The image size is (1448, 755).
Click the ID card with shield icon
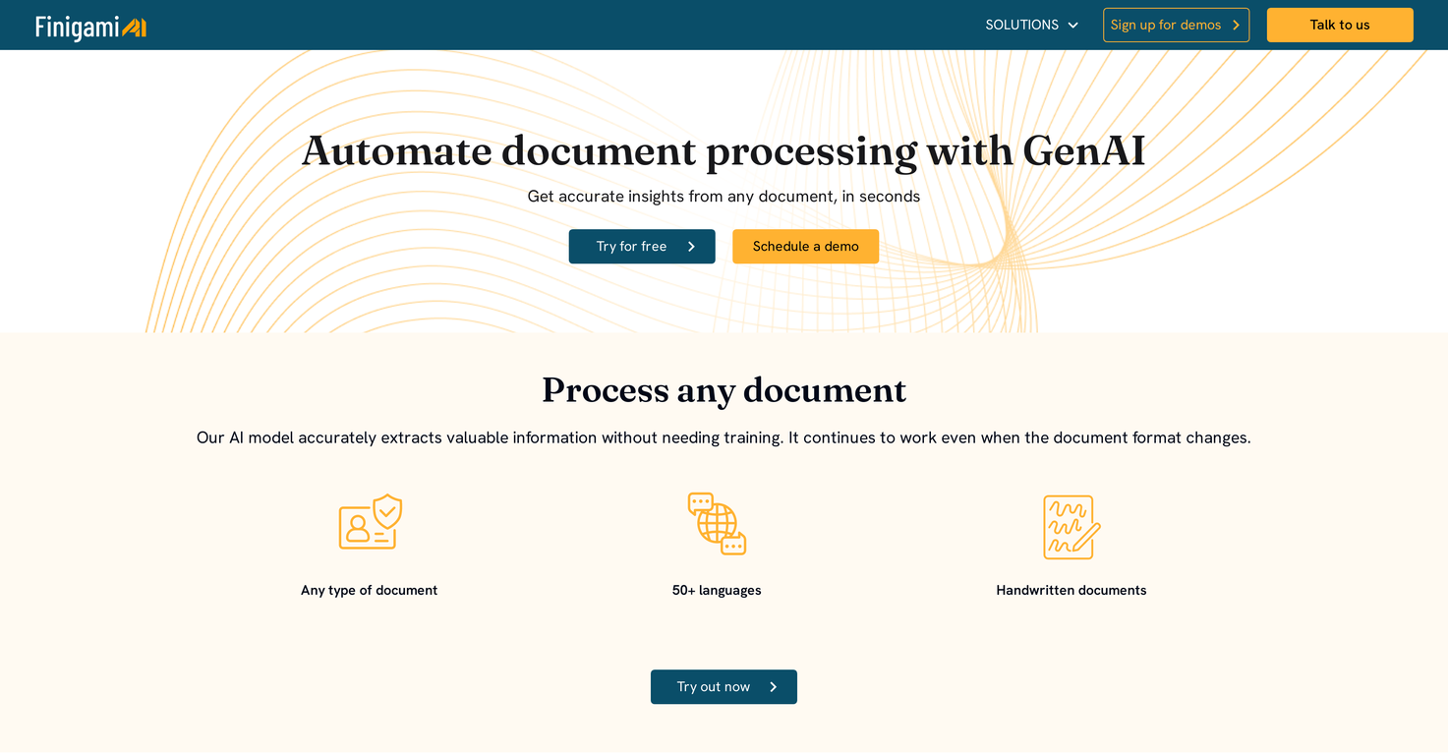click(371, 522)
